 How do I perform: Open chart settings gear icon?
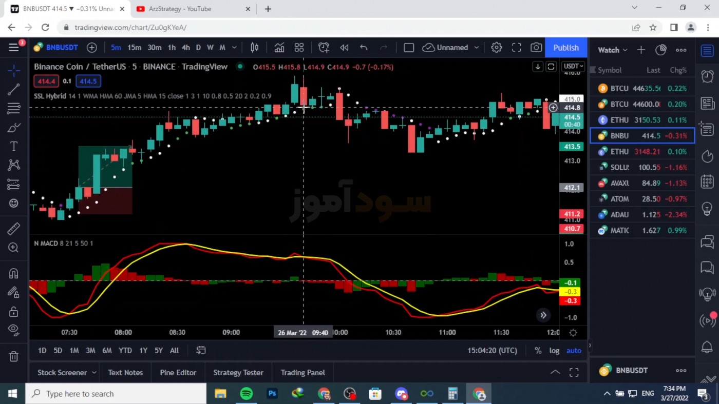pyautogui.click(x=496, y=48)
